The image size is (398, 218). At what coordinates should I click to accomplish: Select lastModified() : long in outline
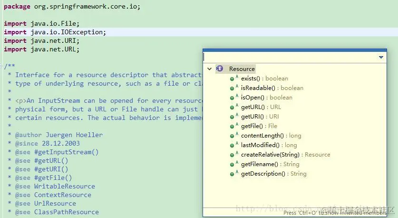coord(269,145)
